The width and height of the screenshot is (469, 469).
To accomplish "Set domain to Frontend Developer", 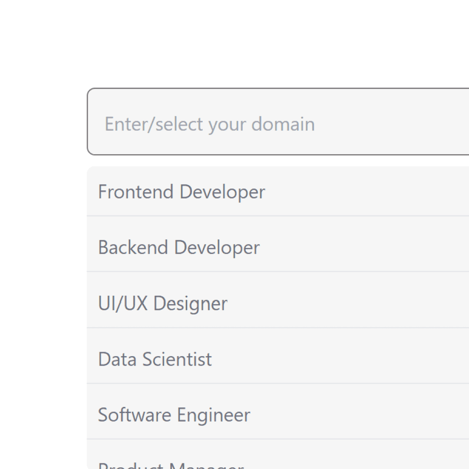I will click(x=278, y=191).
